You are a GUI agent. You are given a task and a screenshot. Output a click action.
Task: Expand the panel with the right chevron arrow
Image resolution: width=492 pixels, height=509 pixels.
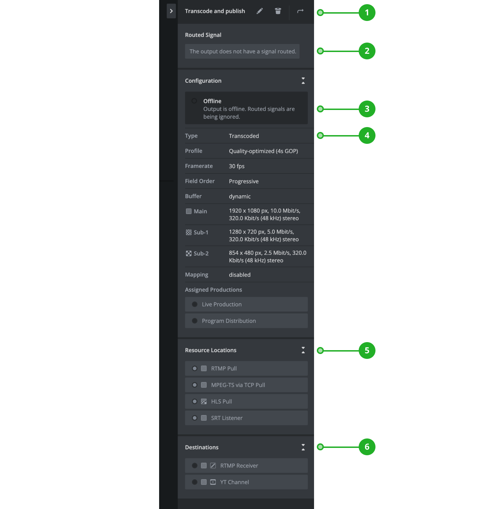(171, 11)
